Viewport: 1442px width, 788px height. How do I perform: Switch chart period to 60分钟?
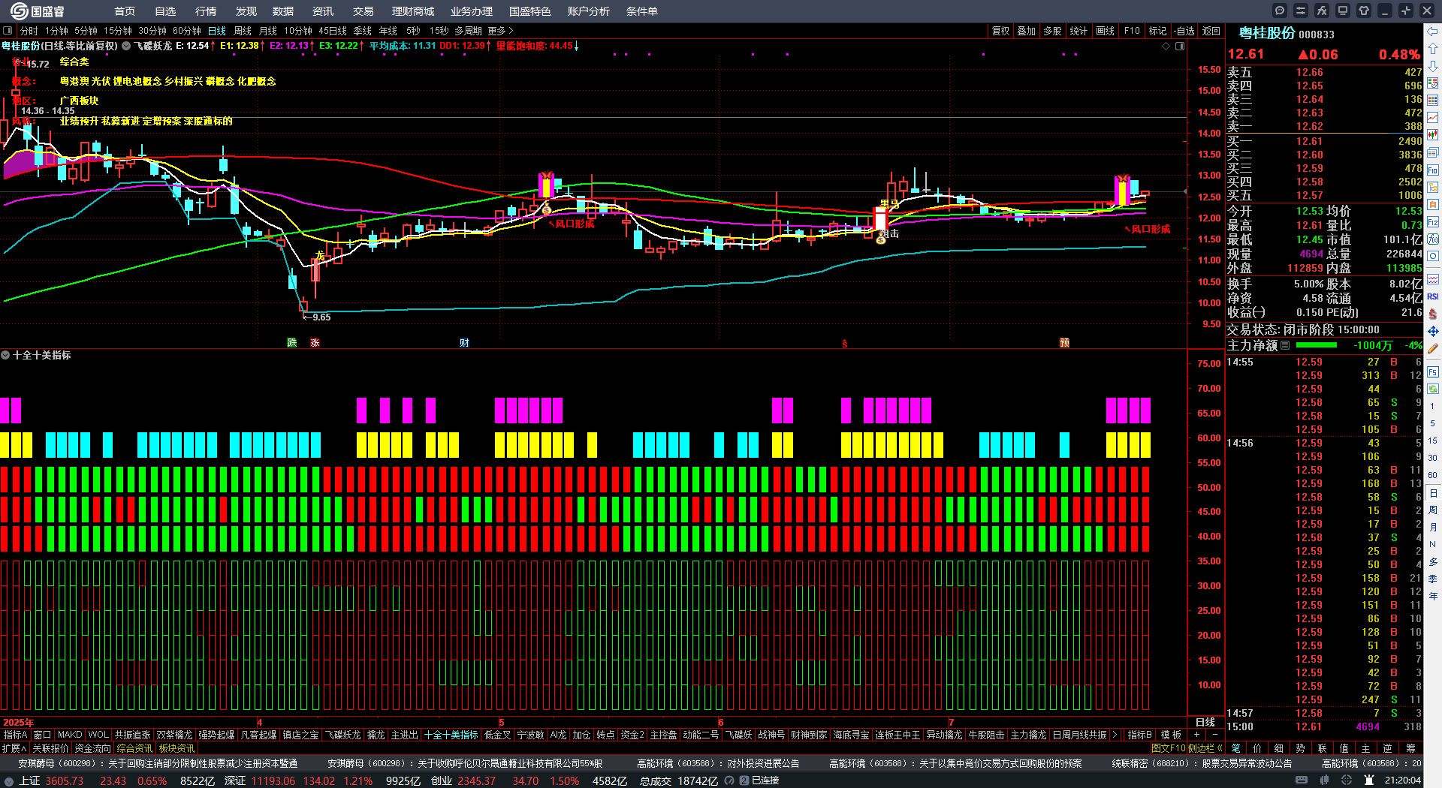[x=187, y=31]
